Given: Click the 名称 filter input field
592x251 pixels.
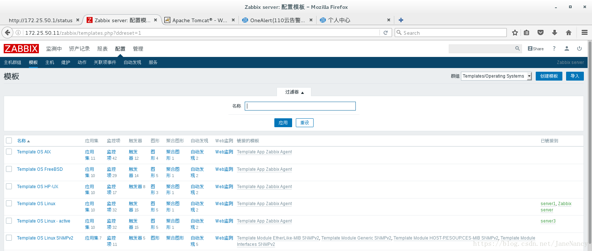Looking at the screenshot, I should click(x=300, y=106).
